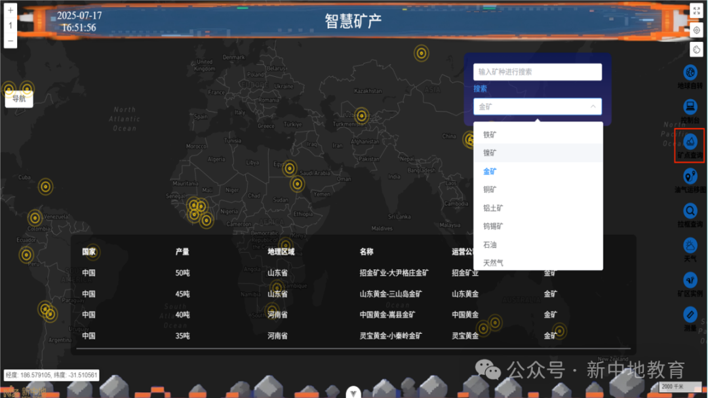Screen dimensions: 708x398
Task: Click the zoom level 1 indicator
Action: click(x=10, y=26)
